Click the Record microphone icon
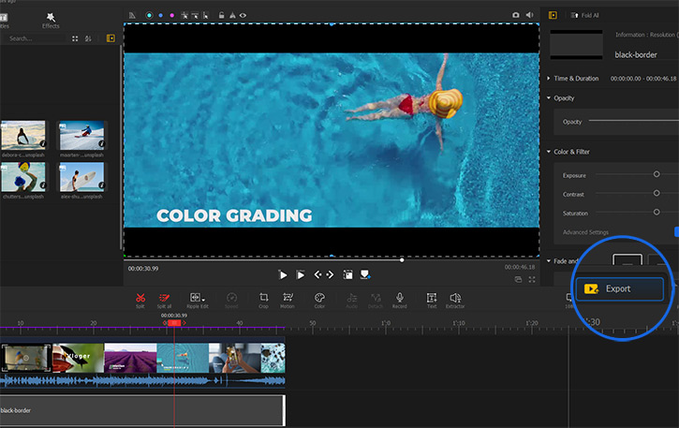Image resolution: width=679 pixels, height=428 pixels. (400, 298)
